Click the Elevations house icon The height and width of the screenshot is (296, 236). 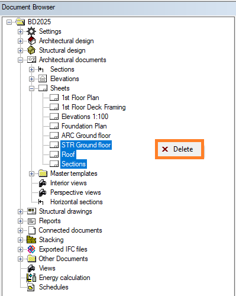click(43, 79)
